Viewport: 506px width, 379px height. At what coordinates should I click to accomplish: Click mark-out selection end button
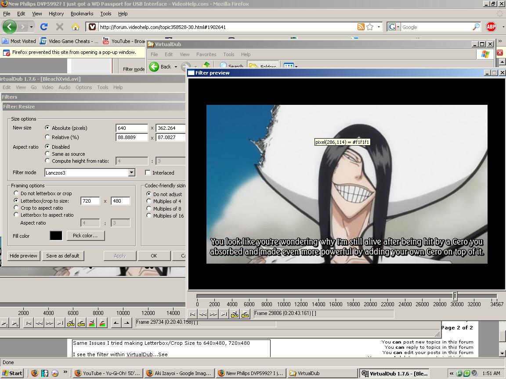[127, 322]
